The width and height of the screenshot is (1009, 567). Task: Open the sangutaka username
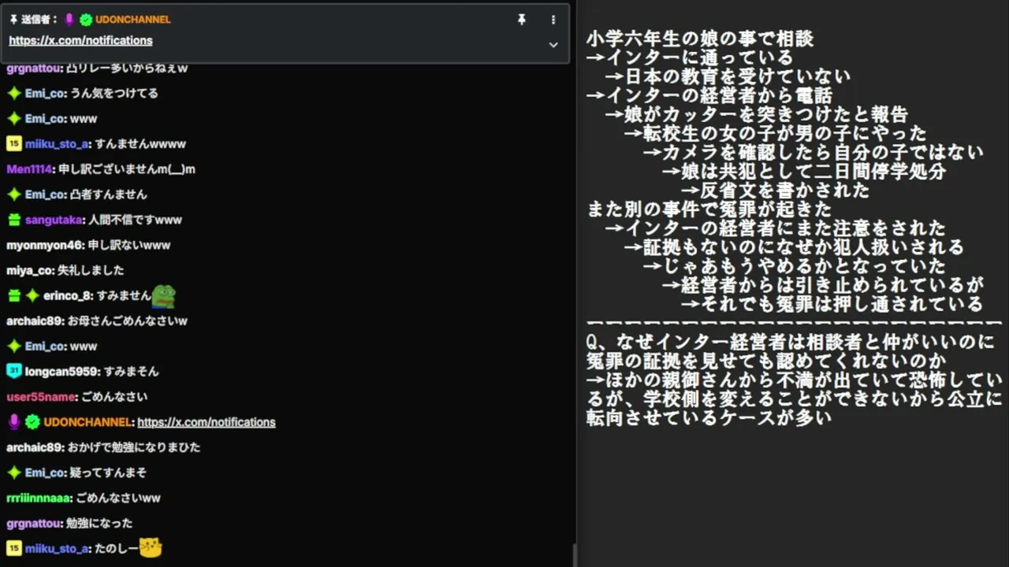pos(53,220)
